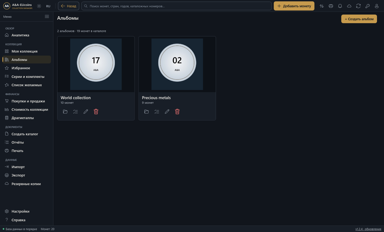Image resolution: width=384 pixels, height=232 pixels.
Task: Open Справка help page
Action: click(27, 220)
